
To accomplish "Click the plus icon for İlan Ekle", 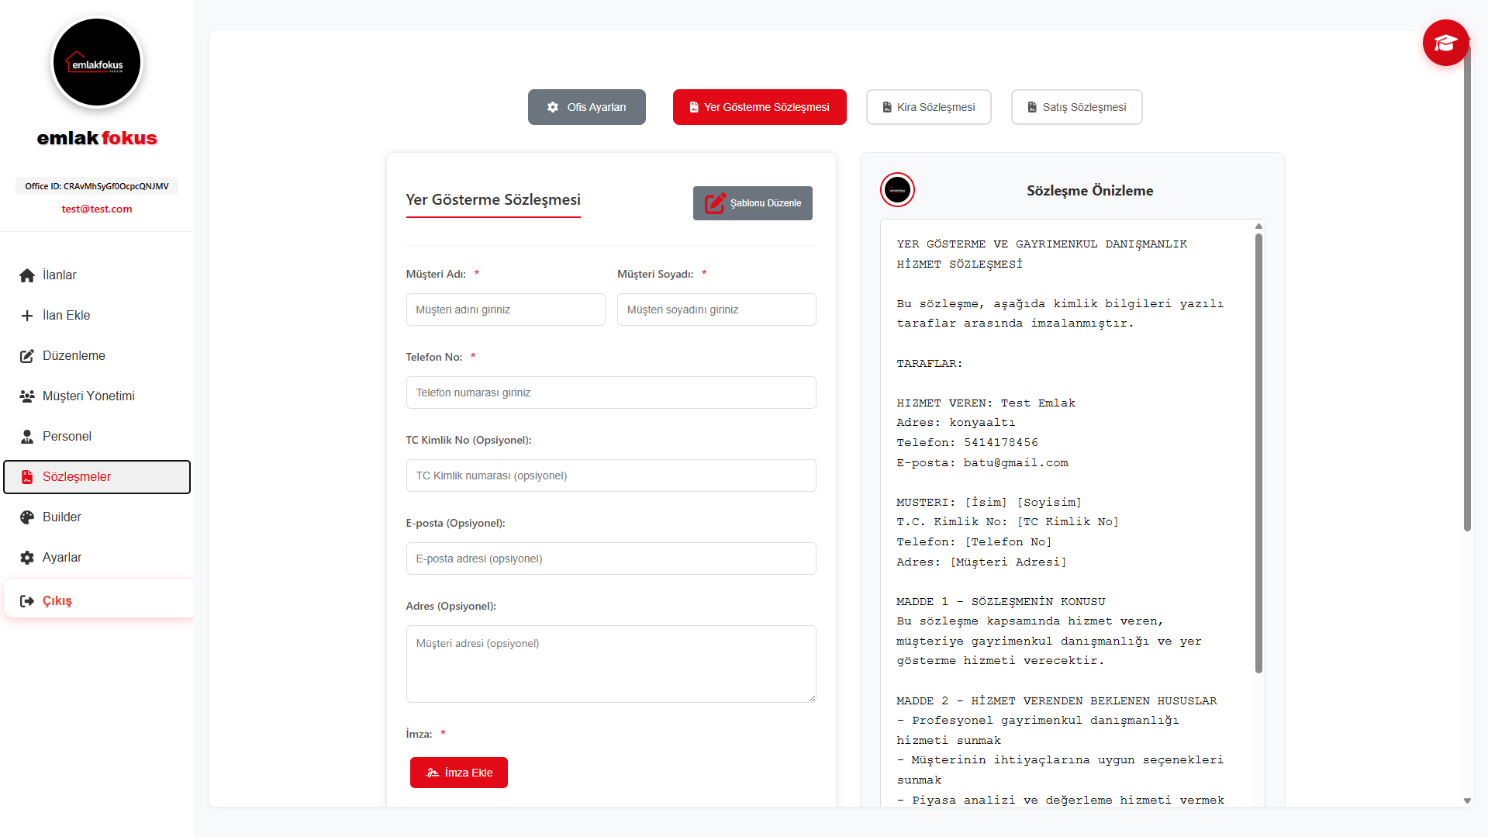I will pos(26,315).
